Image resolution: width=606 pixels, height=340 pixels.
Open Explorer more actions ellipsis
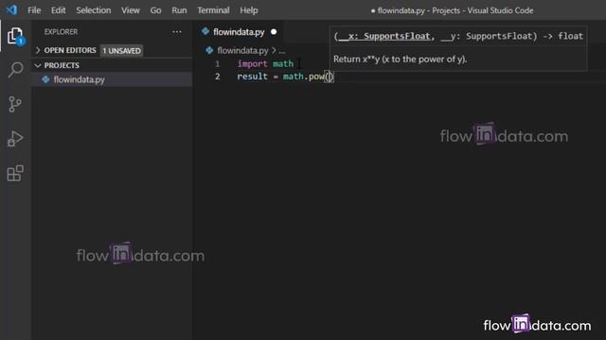click(x=177, y=31)
